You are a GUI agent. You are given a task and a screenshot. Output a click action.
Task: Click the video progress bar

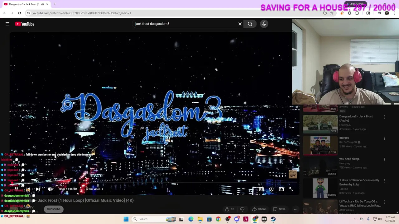point(154,183)
